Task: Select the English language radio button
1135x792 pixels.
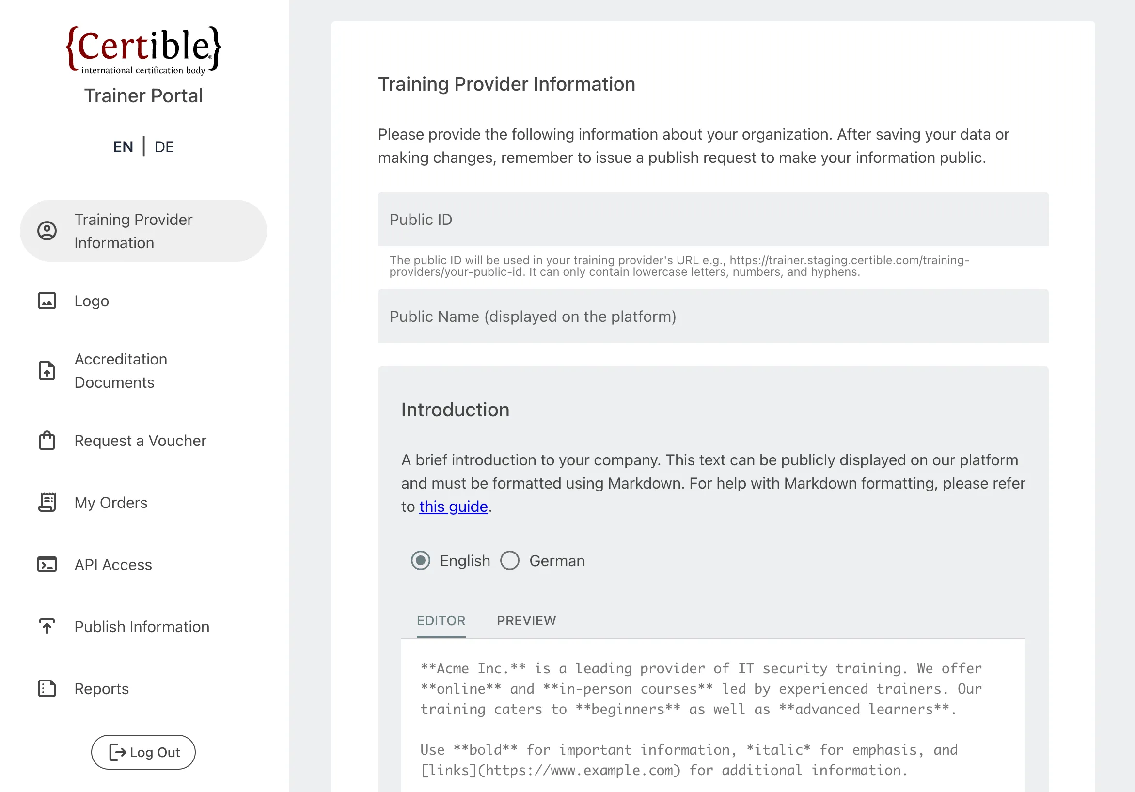Action: (x=420, y=560)
